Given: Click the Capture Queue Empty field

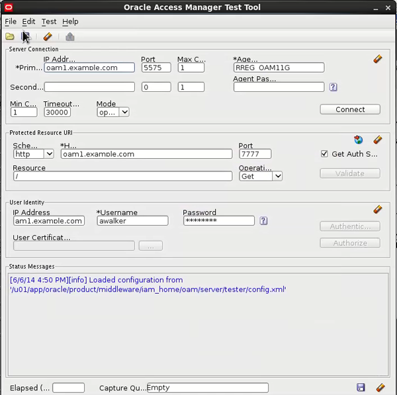Looking at the screenshot, I should [208, 388].
